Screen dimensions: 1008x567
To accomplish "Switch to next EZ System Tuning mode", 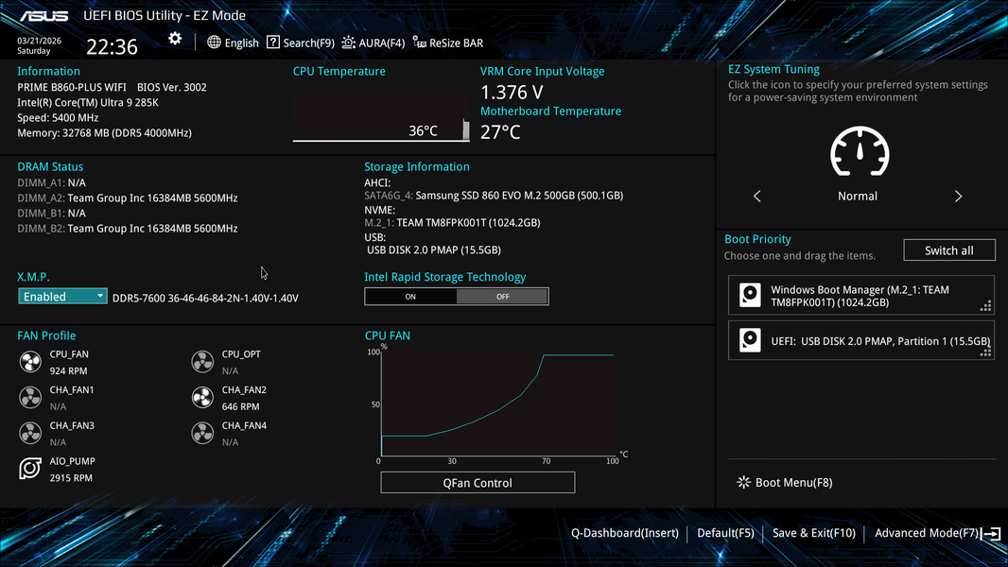I will tap(959, 197).
